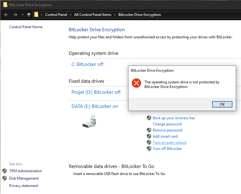Open the recent locations dropdown arrow
The width and height of the screenshot is (241, 194).
tap(22, 15)
